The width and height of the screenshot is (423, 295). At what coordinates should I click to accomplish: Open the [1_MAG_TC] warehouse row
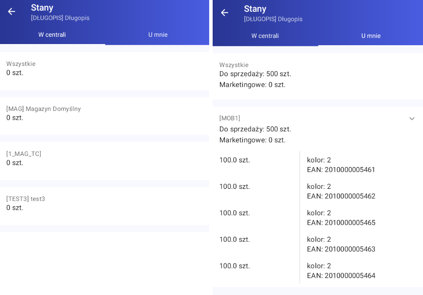point(105,161)
